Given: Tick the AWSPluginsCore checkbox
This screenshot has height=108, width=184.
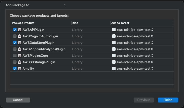Looking at the screenshot, I should point(15,55).
